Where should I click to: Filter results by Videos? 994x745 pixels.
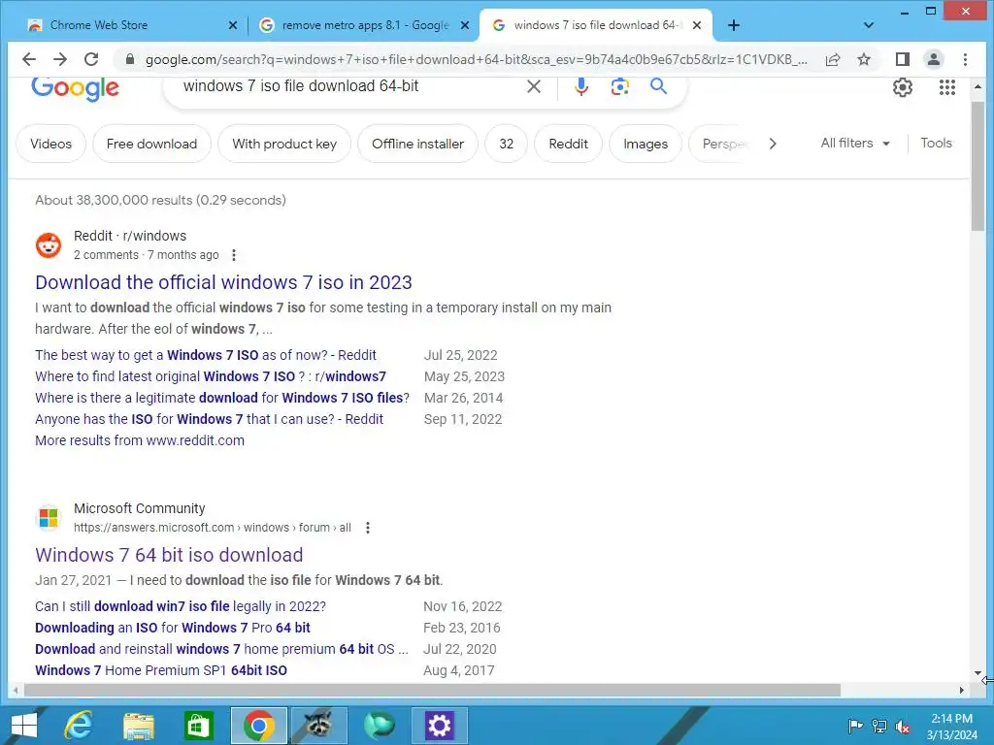[50, 144]
